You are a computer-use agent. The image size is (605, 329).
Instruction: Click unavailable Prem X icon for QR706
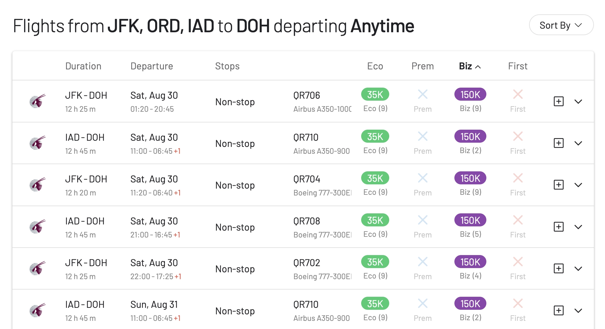[422, 94]
